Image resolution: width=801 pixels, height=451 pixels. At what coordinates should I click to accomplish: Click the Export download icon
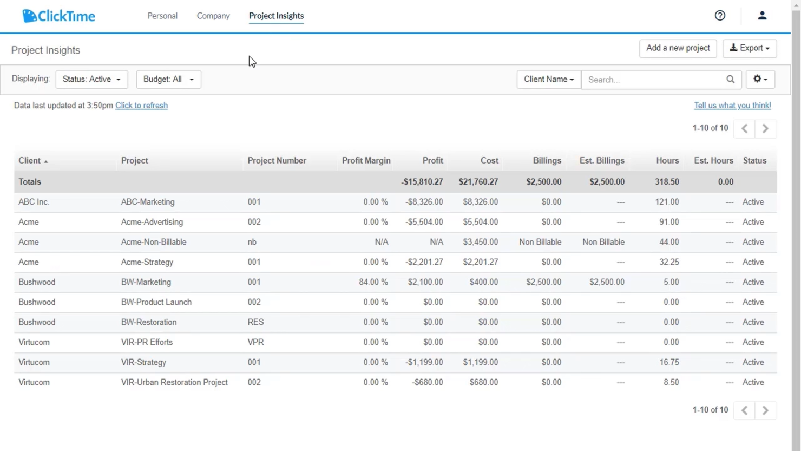[x=734, y=48]
